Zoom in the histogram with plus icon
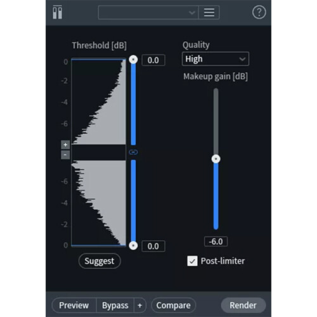Viewport: 317px width, 317px height. 65,145
